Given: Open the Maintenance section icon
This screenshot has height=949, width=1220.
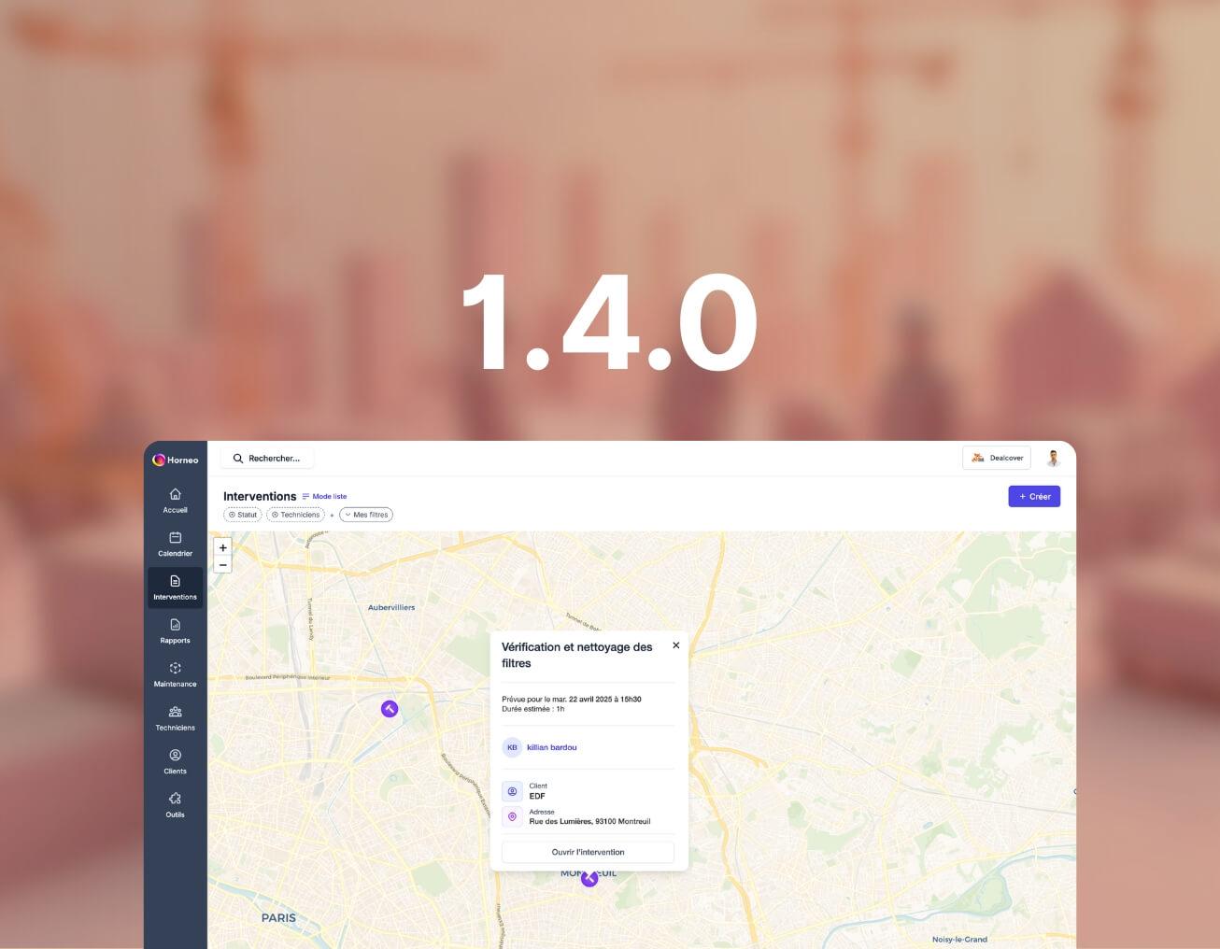Looking at the screenshot, I should click(x=175, y=669).
